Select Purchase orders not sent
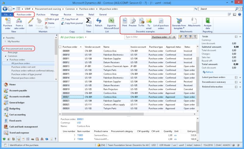This screenshot has height=149, width=244. [x=23, y=67]
